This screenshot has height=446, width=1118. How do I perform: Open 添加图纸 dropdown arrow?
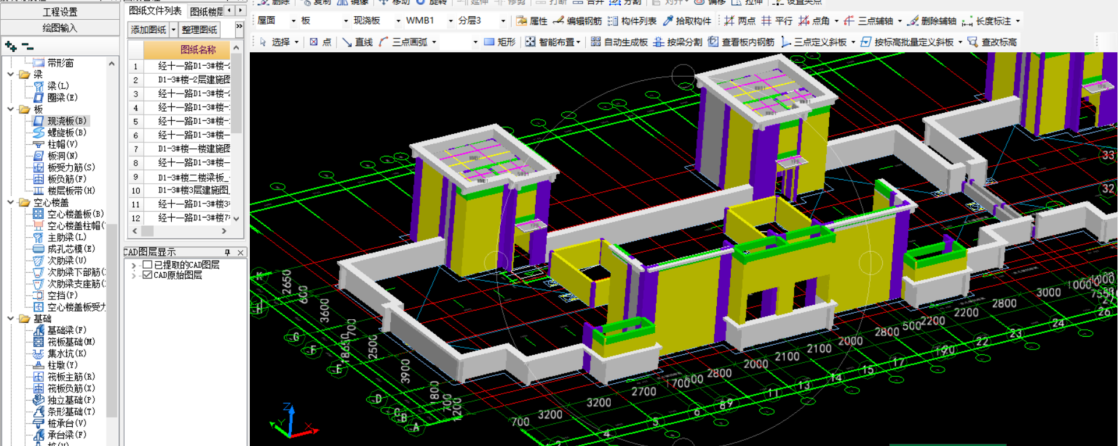[x=173, y=30]
